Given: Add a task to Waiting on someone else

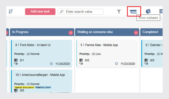Looking at the screenshot, I should point(136,33).
